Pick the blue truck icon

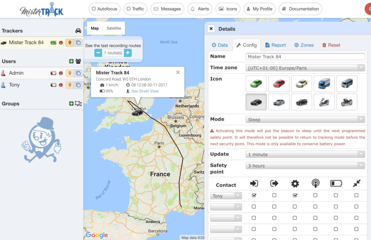pos(324,84)
